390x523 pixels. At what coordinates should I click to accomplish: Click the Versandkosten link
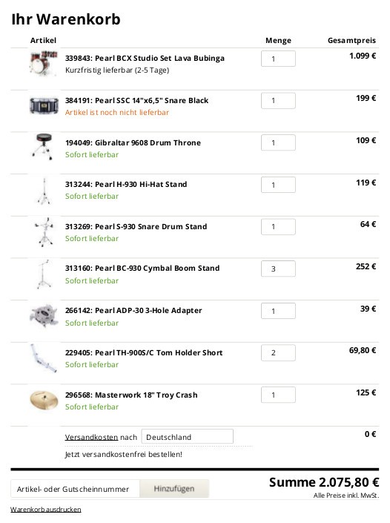tap(91, 437)
